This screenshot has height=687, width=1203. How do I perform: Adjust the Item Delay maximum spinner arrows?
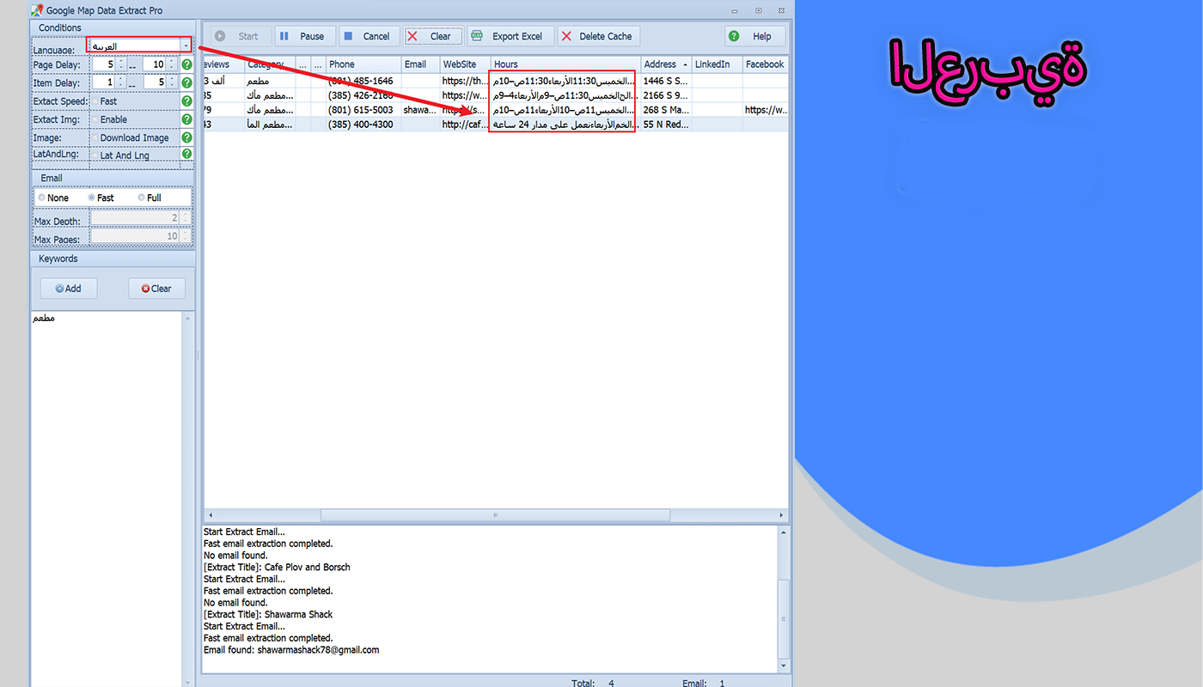[x=171, y=82]
